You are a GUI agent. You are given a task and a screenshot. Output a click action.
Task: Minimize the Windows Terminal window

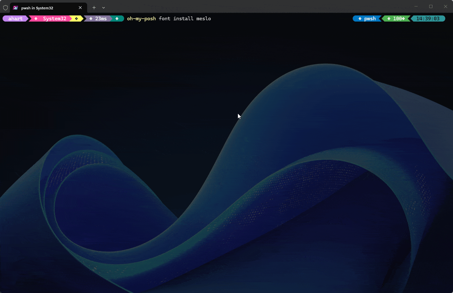[416, 6]
